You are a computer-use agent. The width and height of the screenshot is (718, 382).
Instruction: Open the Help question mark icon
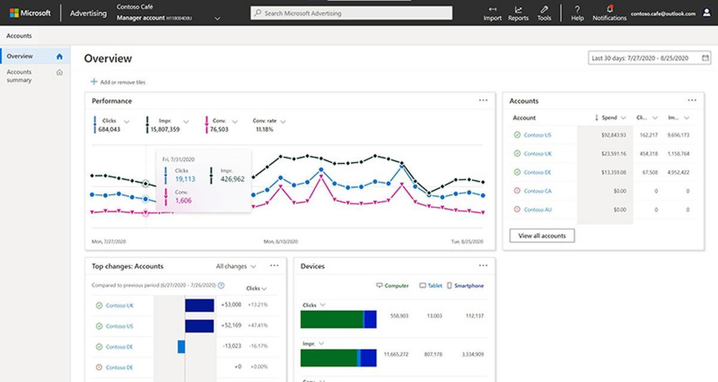(x=577, y=10)
